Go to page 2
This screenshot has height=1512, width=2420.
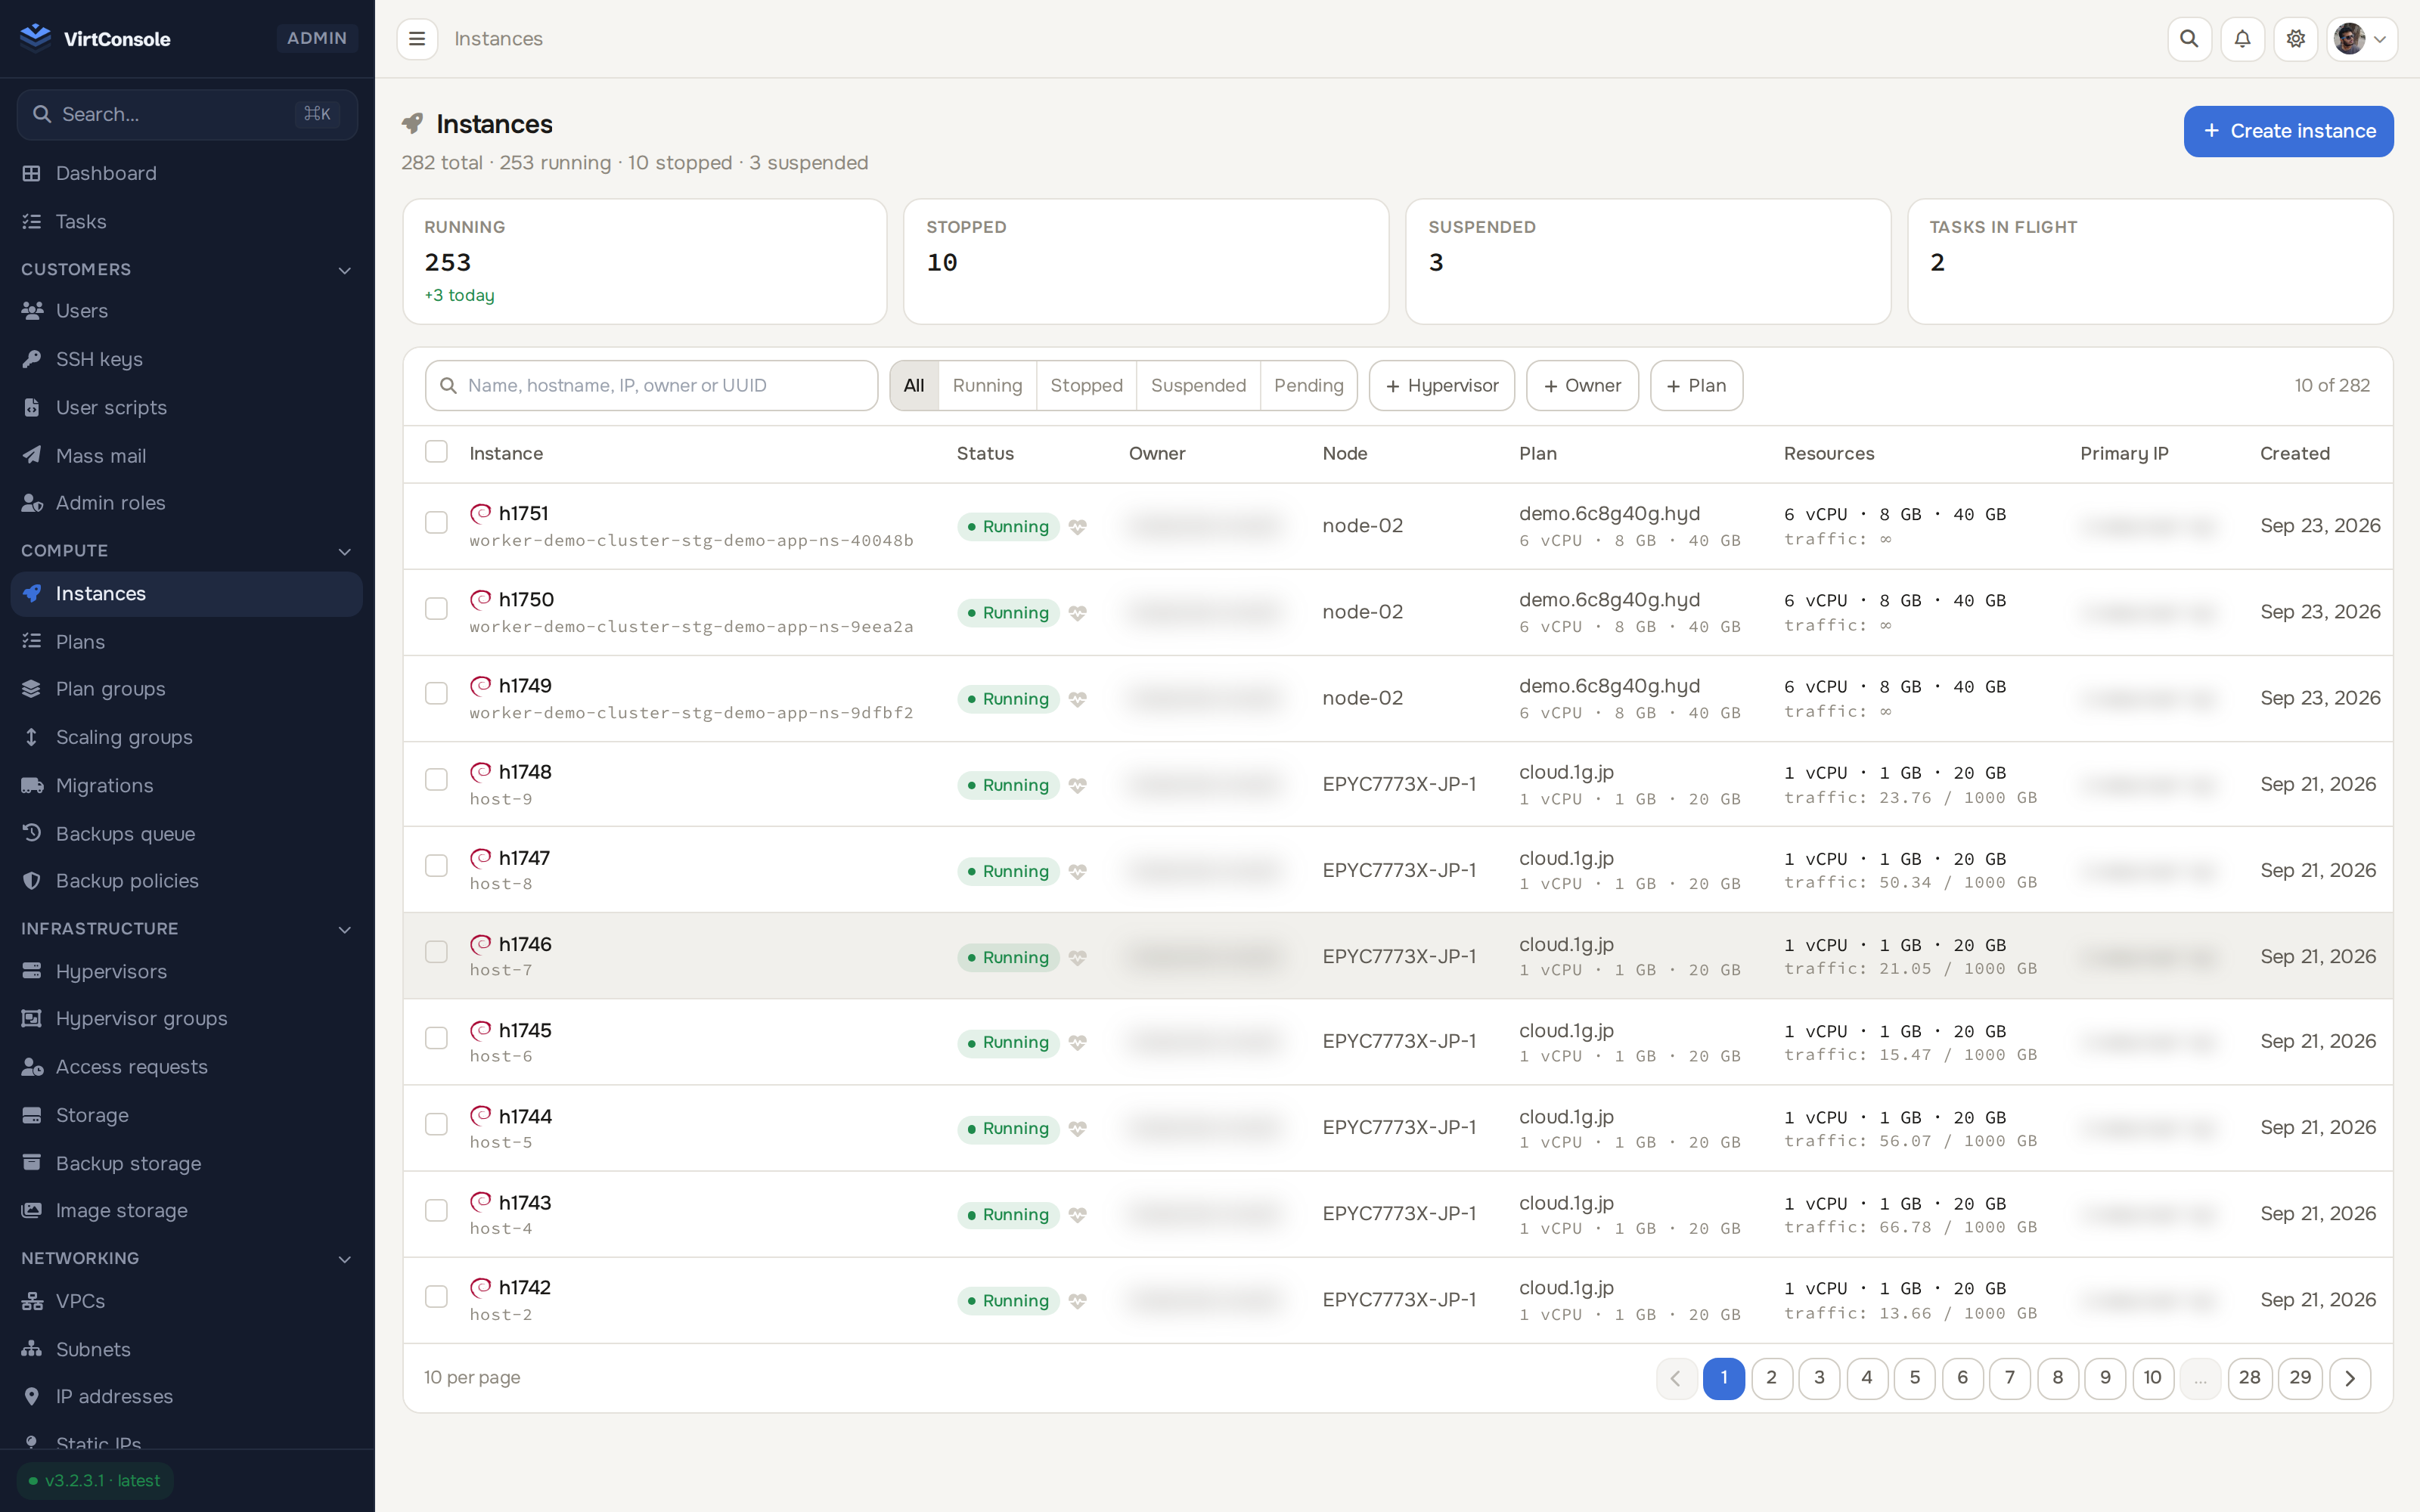tap(1771, 1378)
